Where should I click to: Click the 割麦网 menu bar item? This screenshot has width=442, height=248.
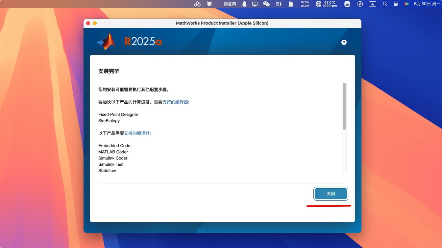click(230, 4)
